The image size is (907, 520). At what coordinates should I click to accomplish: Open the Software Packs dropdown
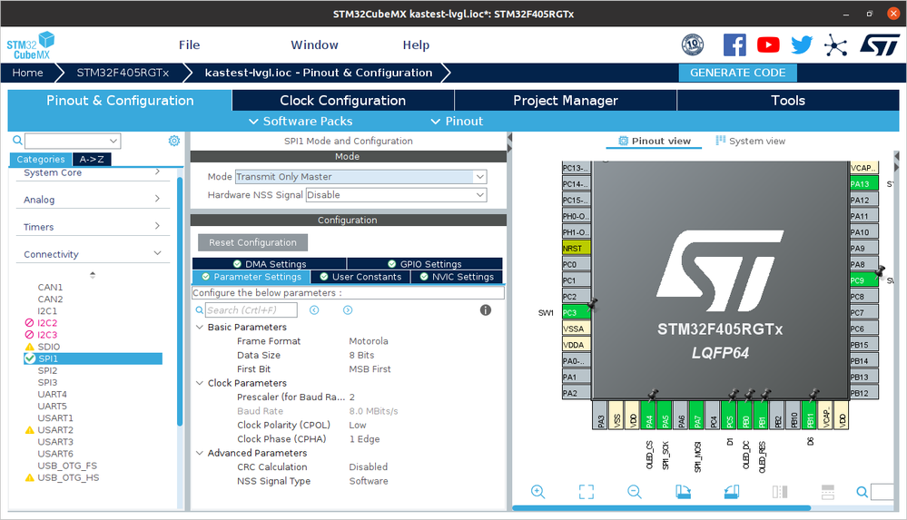click(301, 121)
